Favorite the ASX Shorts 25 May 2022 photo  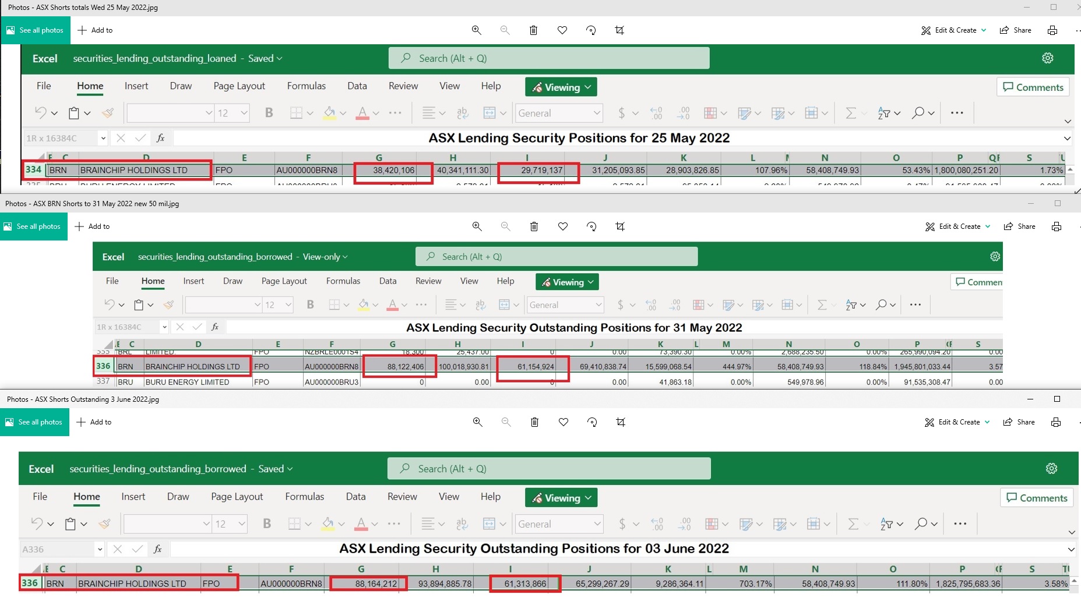[x=562, y=30]
